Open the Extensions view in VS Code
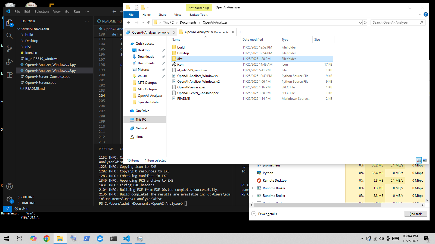Viewport: 435px width, 244px height. (x=10, y=75)
